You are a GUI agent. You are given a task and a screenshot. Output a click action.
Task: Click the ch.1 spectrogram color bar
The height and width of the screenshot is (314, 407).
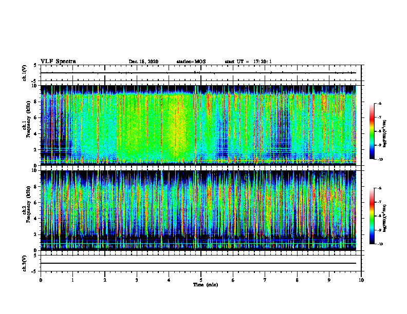click(x=372, y=131)
